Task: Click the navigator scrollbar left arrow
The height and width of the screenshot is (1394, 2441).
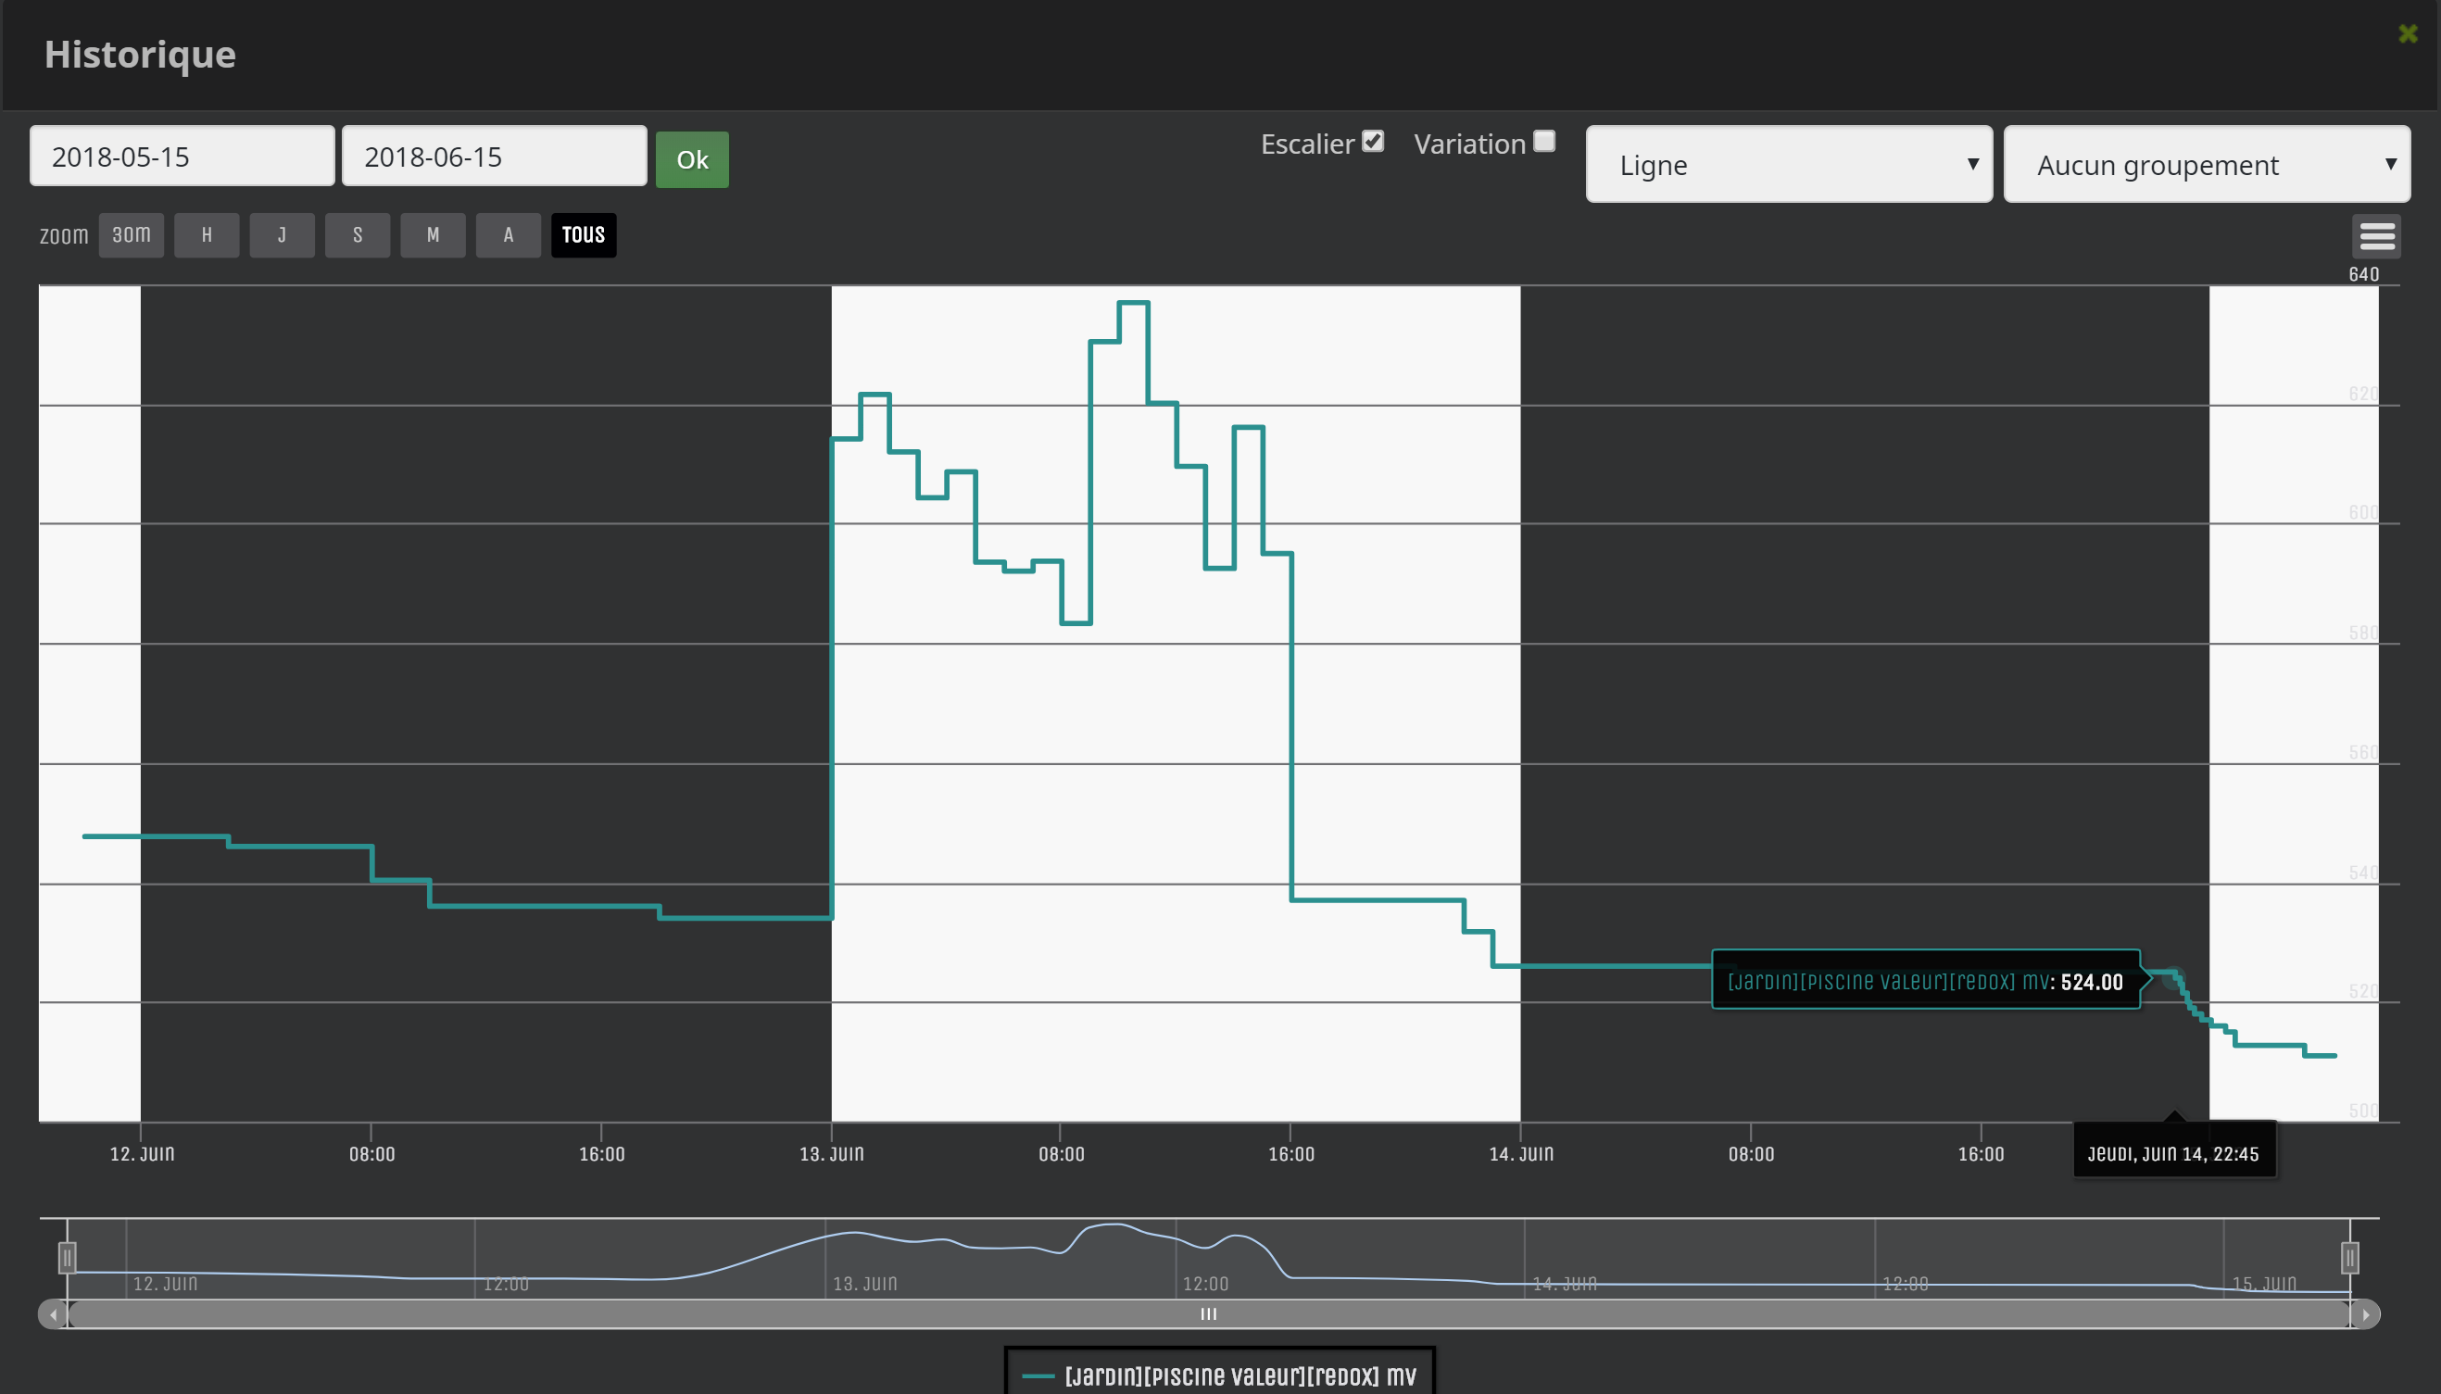Action: pos(53,1314)
